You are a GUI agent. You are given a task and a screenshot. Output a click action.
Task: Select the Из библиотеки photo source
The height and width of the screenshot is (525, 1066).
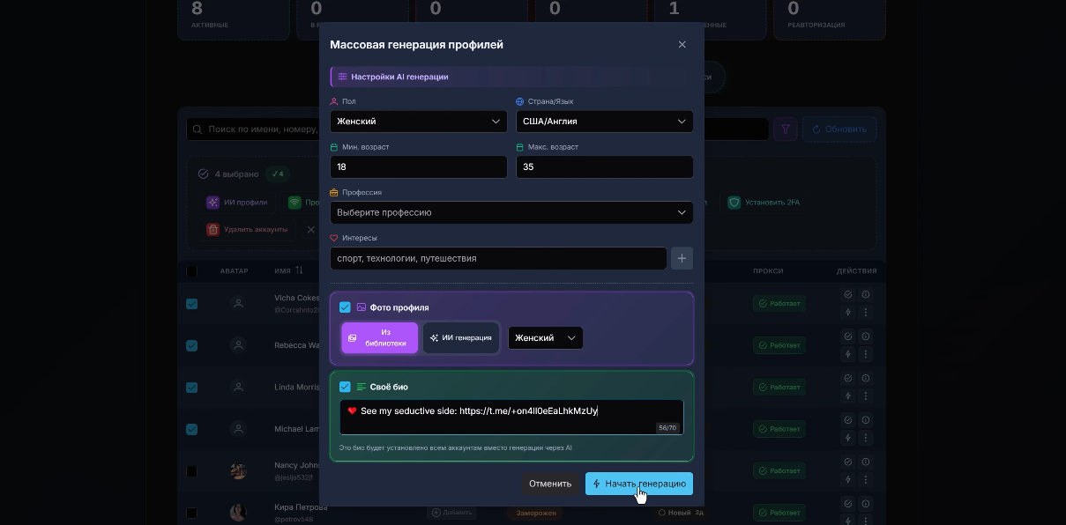tap(380, 338)
